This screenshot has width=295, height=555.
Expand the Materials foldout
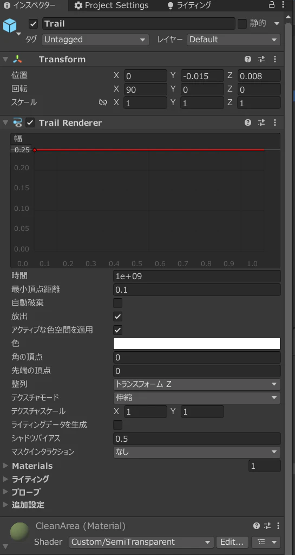tap(5, 466)
